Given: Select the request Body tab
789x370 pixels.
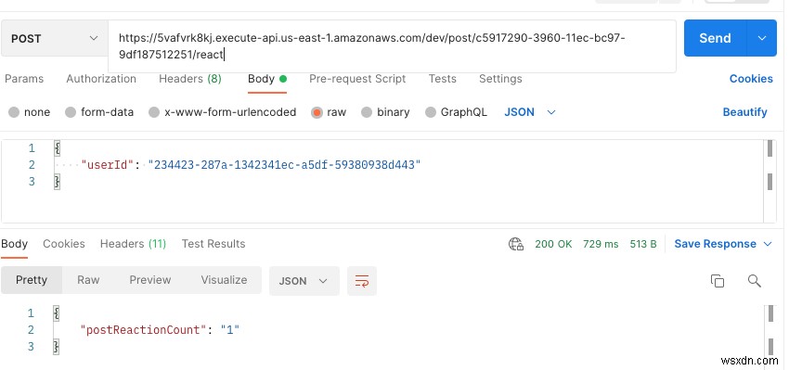Looking at the screenshot, I should pyautogui.click(x=267, y=79).
